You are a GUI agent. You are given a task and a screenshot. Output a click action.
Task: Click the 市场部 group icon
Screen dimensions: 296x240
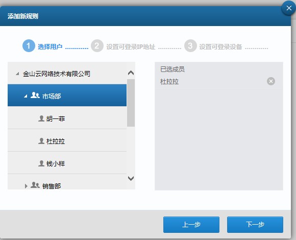point(35,95)
